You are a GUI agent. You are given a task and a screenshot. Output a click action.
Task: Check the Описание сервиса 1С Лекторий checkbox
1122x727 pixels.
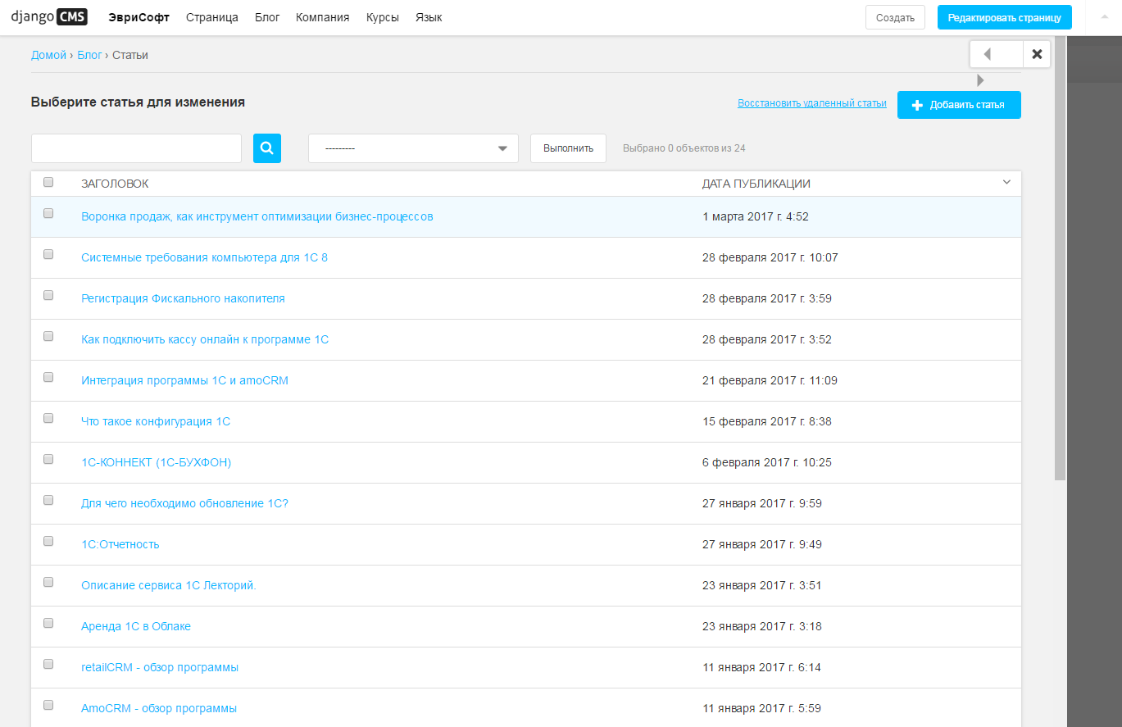[x=48, y=582]
